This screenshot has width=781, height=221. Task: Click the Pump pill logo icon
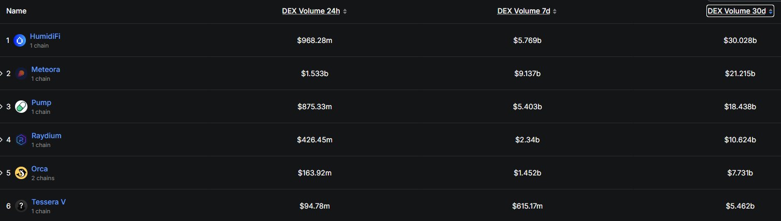tap(21, 107)
